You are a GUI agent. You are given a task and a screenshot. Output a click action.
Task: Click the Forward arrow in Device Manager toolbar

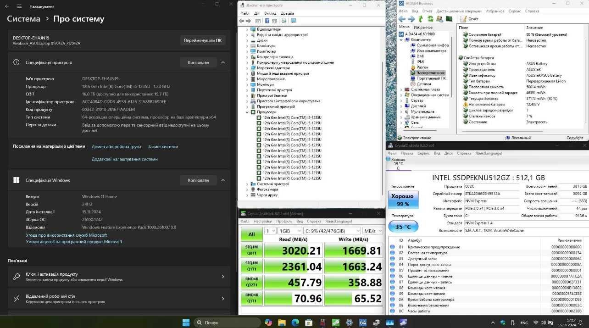point(249,21)
